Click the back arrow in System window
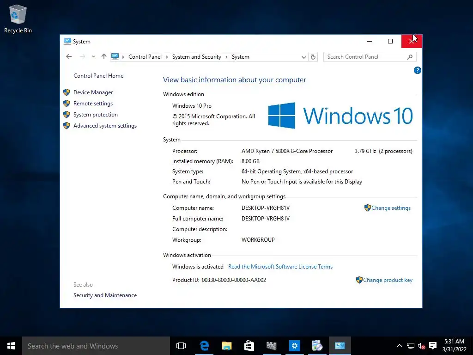The width and height of the screenshot is (473, 355). [69, 56]
